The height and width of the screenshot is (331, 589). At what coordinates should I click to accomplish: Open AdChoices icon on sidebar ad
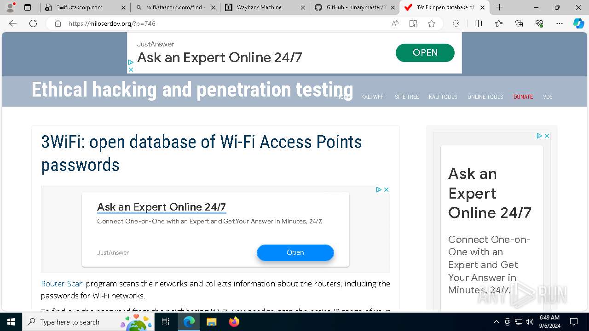click(539, 136)
